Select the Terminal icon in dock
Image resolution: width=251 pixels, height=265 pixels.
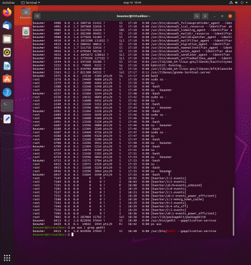pyautogui.click(x=7, y=106)
